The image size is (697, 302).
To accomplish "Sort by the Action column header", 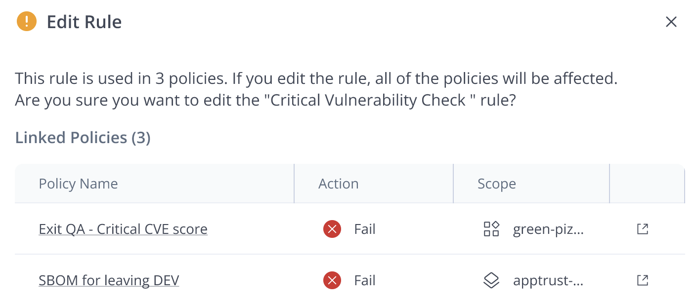I will [x=339, y=184].
